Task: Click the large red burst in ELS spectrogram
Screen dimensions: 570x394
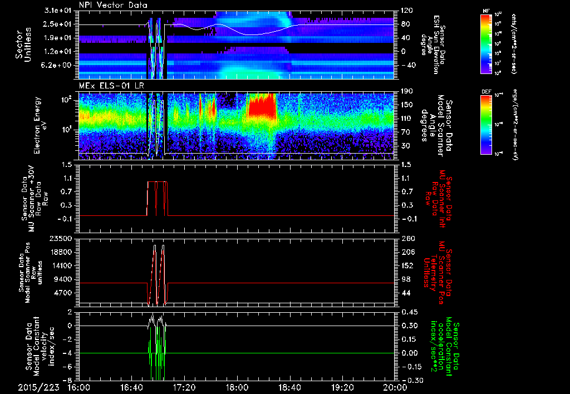Action: click(262, 106)
